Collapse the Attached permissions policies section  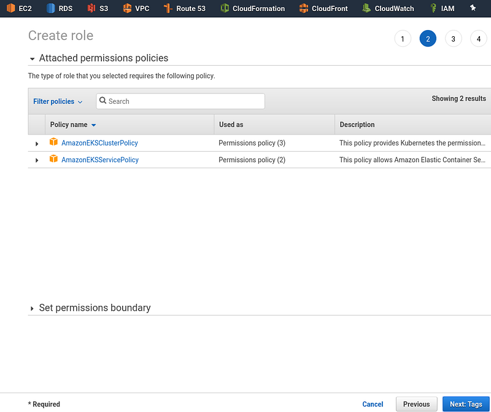(32, 58)
